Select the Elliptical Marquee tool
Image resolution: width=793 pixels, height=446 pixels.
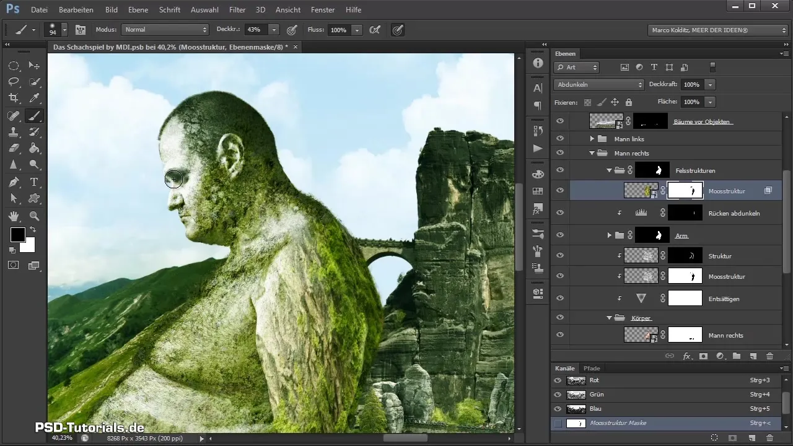tap(14, 66)
